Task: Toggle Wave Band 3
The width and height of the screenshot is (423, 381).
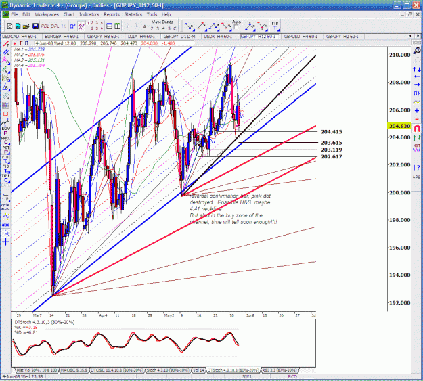Action: [158, 28]
